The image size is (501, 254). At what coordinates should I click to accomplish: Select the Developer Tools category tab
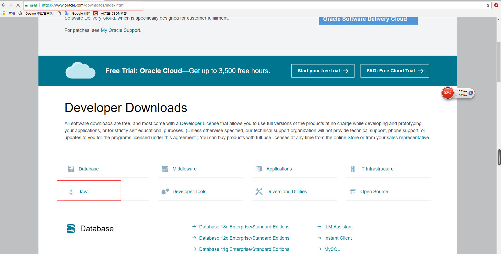[201, 192]
